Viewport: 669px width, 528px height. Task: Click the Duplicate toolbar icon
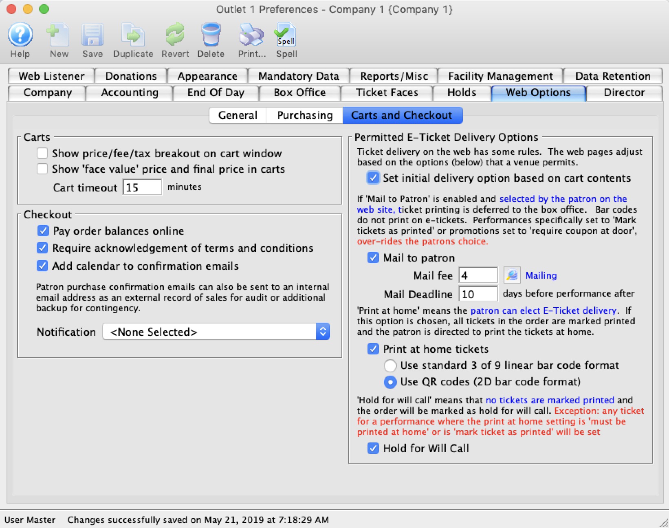click(x=133, y=35)
